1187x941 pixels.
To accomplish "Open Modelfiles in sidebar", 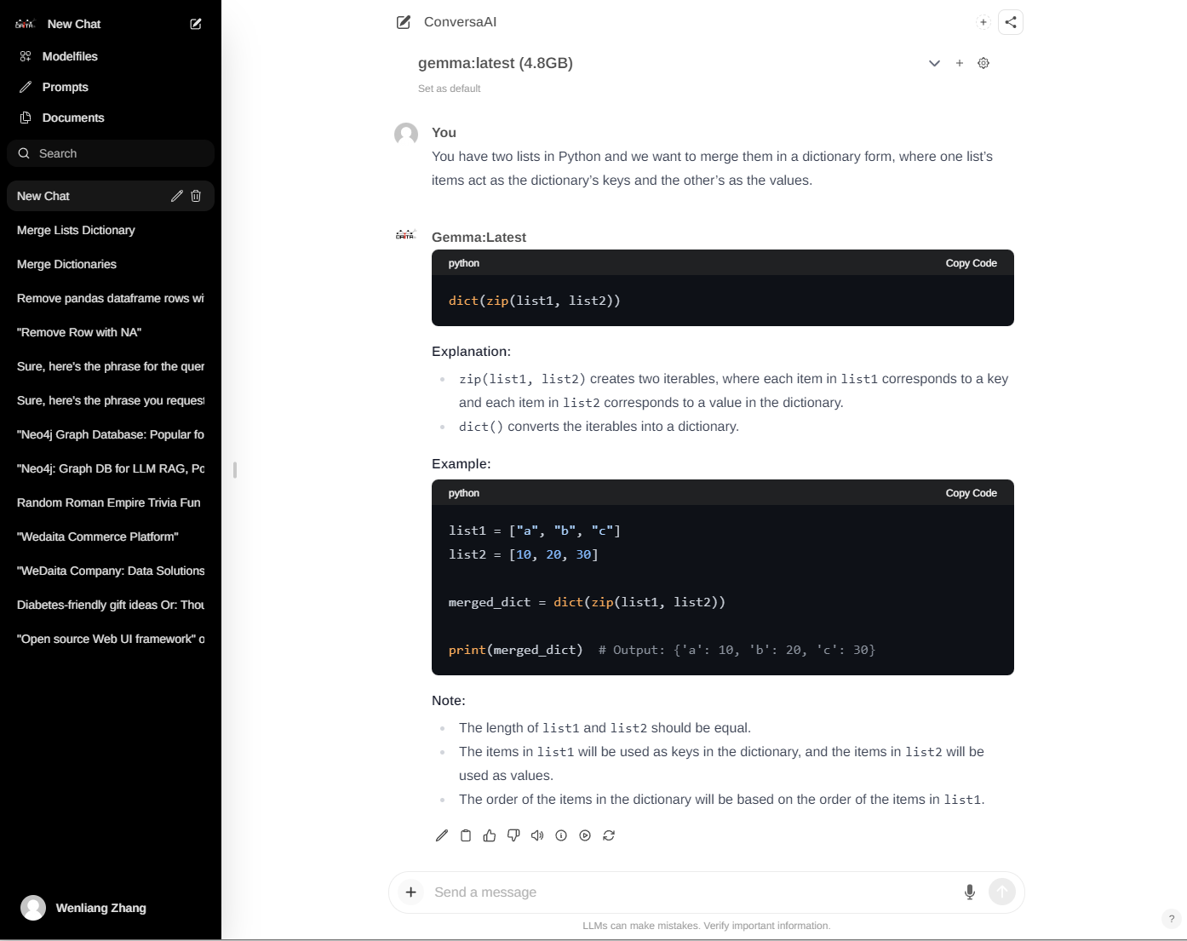I will tap(70, 56).
